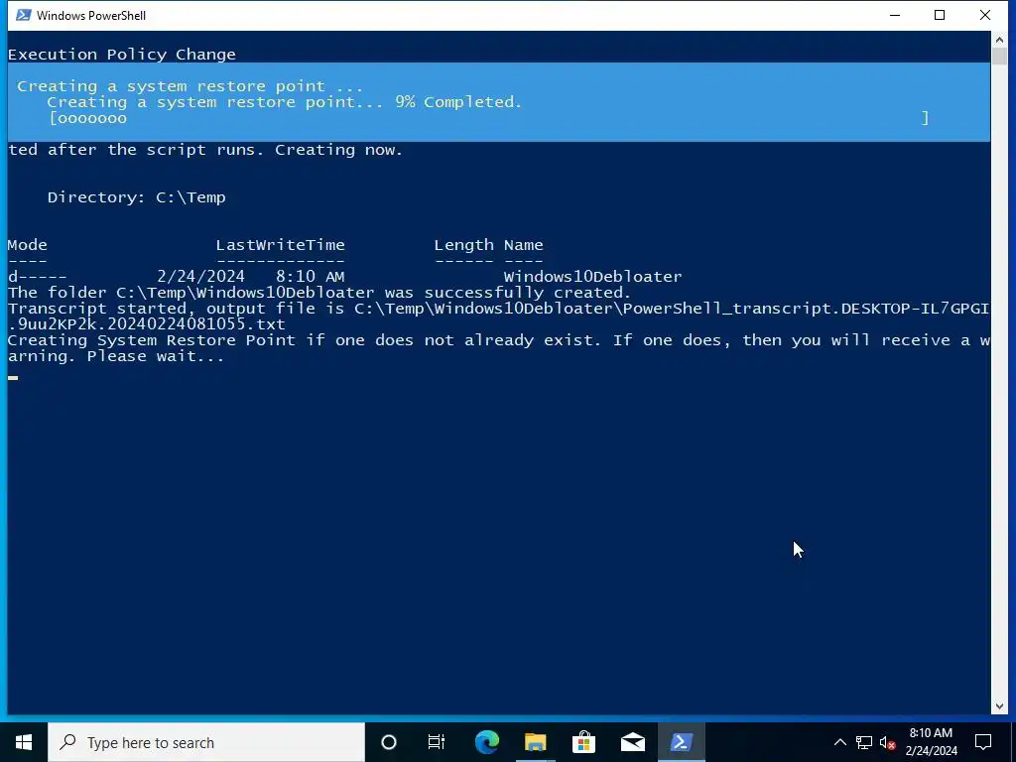This screenshot has height=762, width=1016.
Task: Click the 'arning. Please wait...' text
Action: (116, 356)
